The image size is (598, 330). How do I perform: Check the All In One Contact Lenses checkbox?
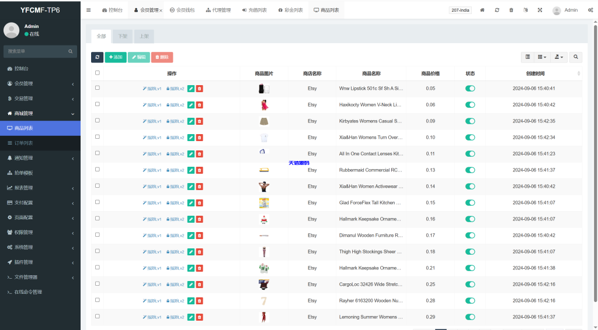click(x=98, y=153)
